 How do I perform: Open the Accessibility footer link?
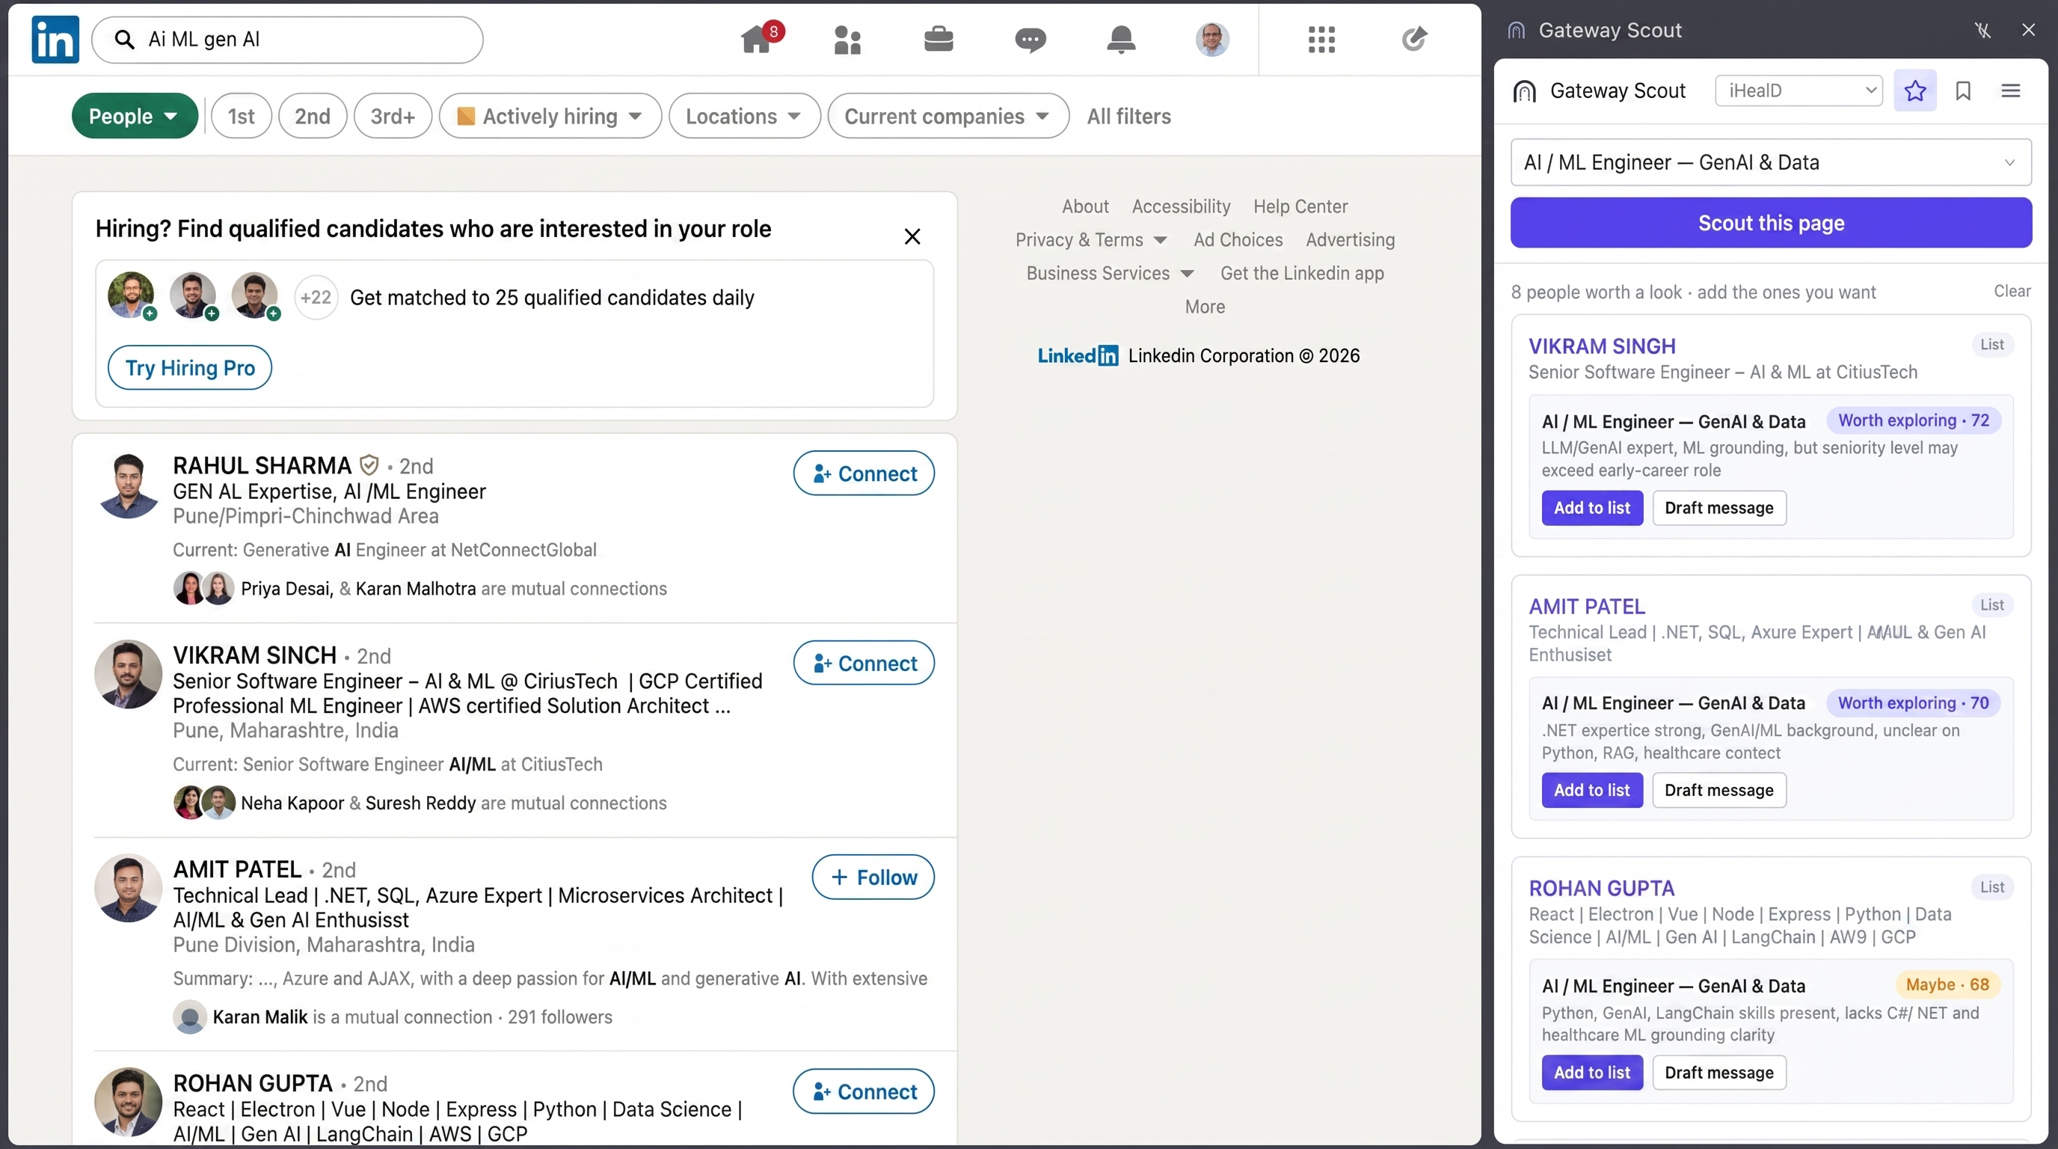click(1181, 206)
